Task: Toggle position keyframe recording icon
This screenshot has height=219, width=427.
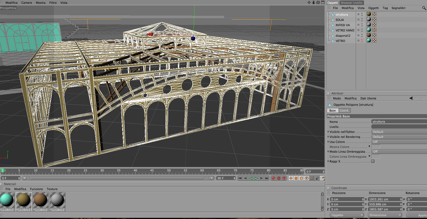Action: (291, 178)
